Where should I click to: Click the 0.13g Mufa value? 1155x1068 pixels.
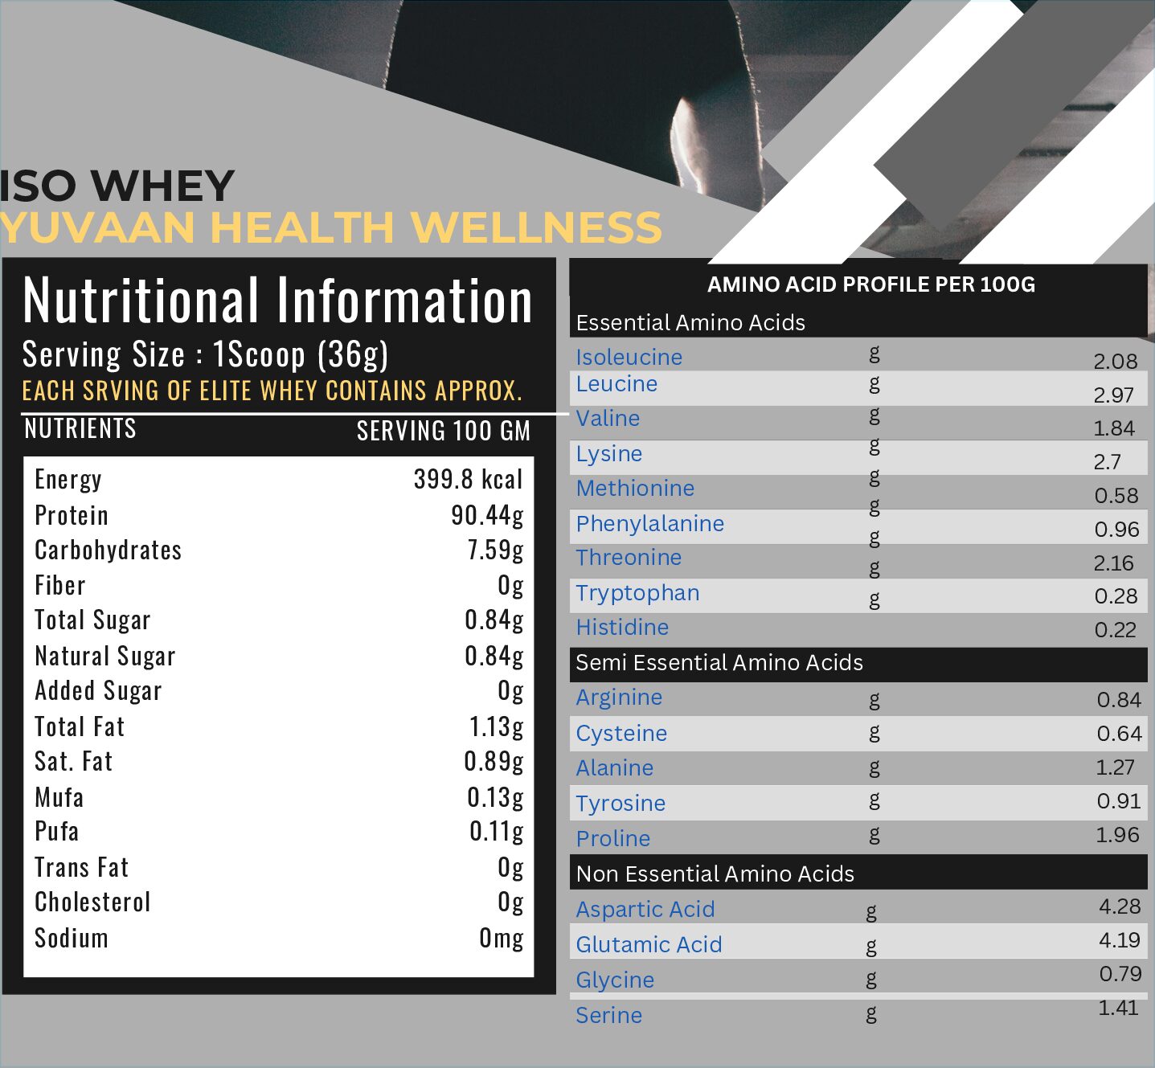pyautogui.click(x=496, y=798)
